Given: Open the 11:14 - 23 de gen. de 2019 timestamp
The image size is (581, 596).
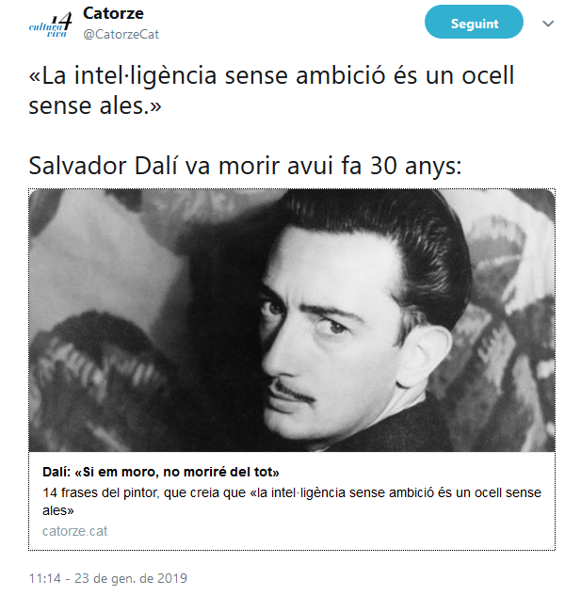Looking at the screenshot, I should tap(108, 578).
